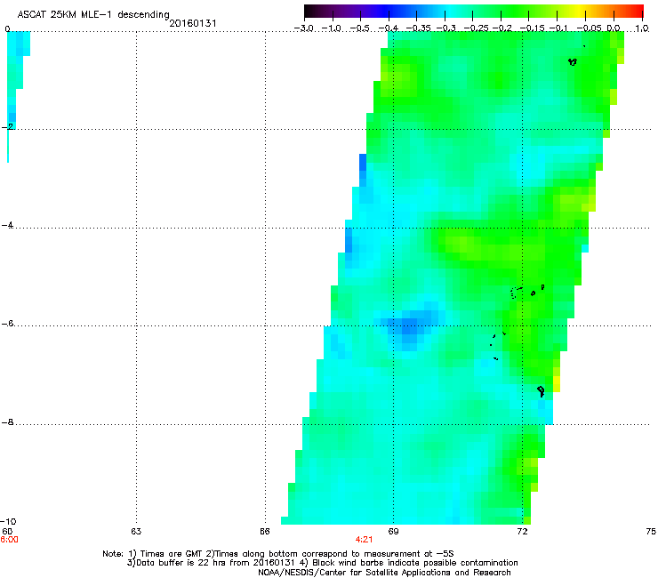Click the colorbar label "-0.35"
Screen dimensions: 658x578
[418, 28]
